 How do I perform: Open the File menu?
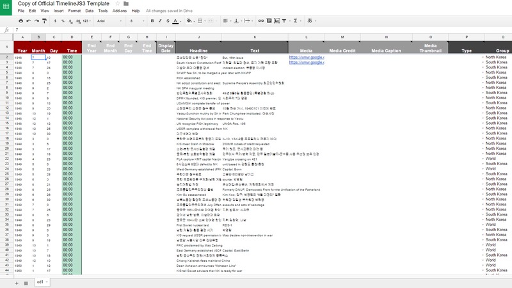click(21, 11)
